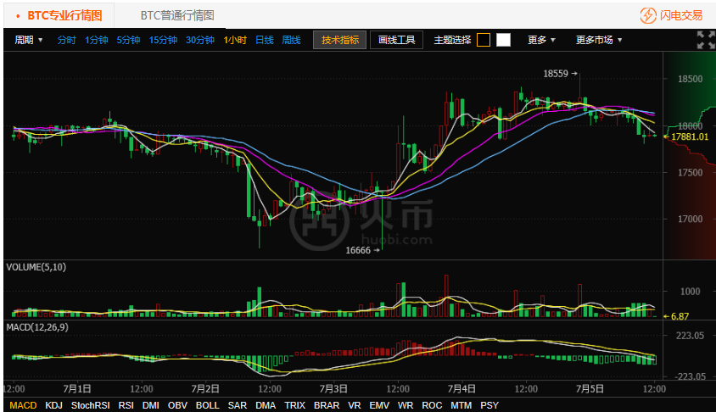Toggle fullscreen expand icon at top right

(x=706, y=40)
